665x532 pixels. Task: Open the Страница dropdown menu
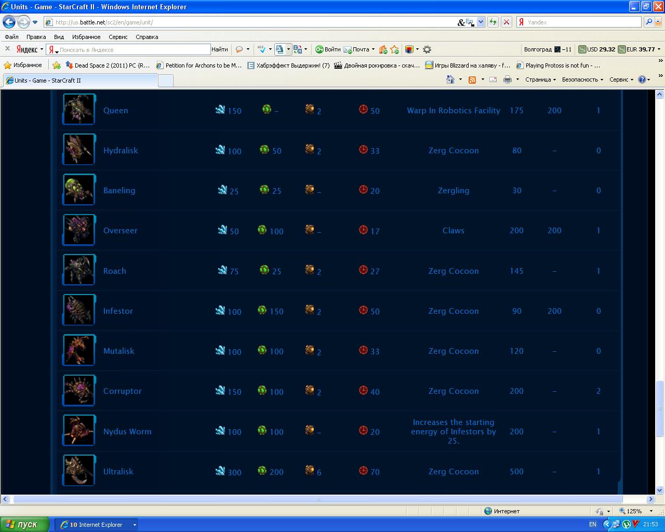click(540, 79)
